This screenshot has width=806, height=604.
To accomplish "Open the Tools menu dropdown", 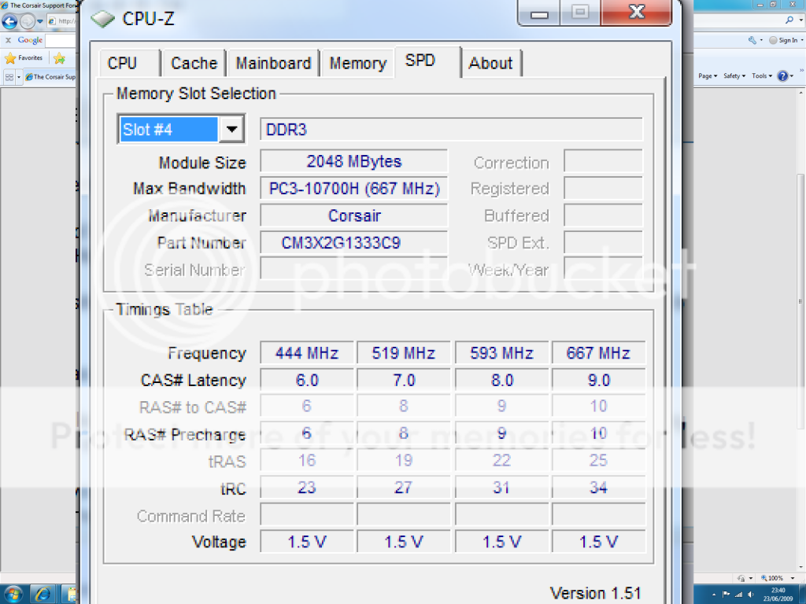I will (x=761, y=76).
